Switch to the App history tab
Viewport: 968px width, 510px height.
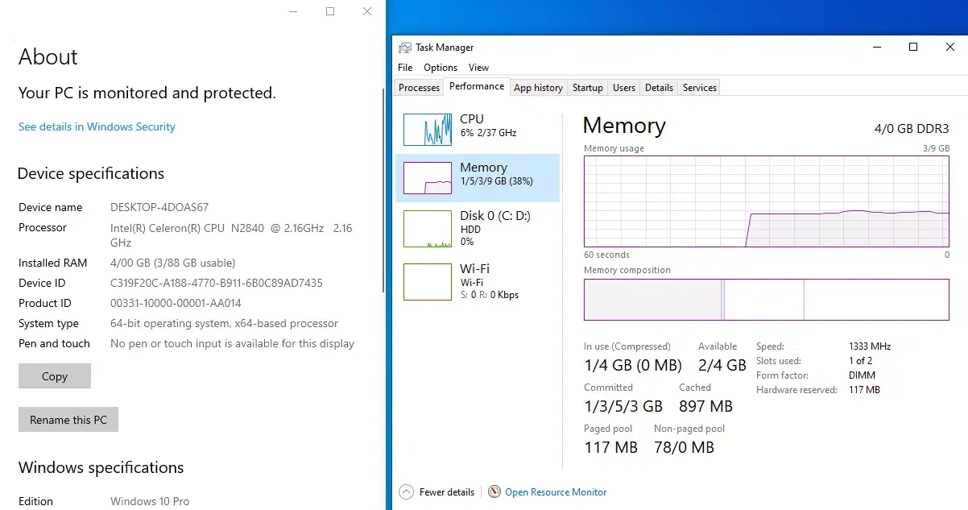[538, 88]
